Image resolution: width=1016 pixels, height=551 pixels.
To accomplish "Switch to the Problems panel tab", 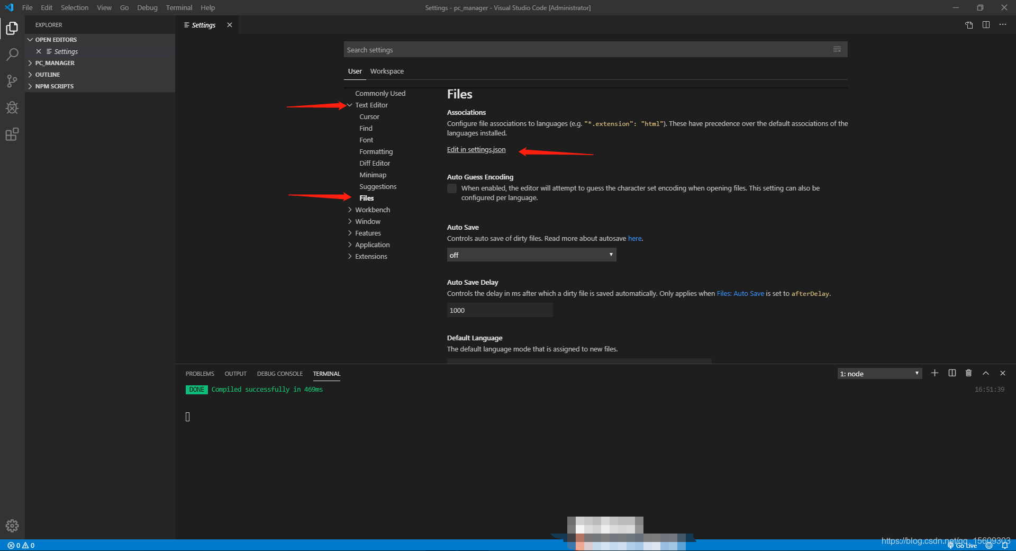I will tap(200, 374).
